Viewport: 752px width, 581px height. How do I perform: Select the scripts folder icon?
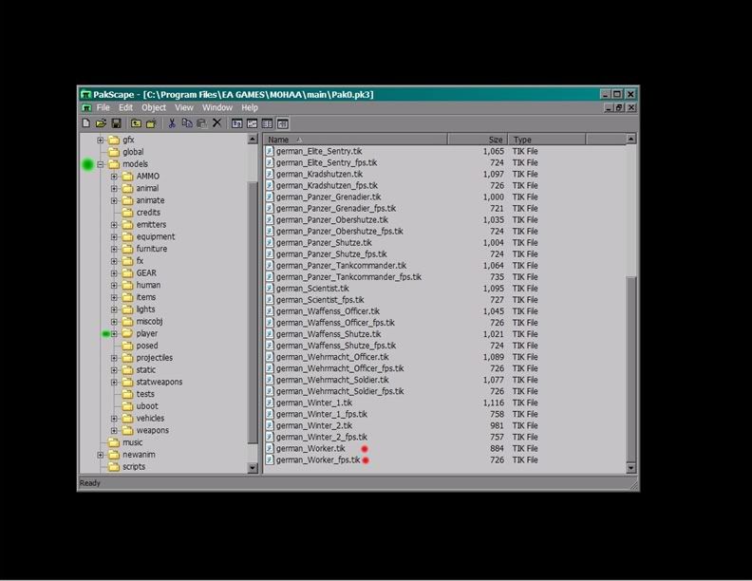(x=114, y=466)
